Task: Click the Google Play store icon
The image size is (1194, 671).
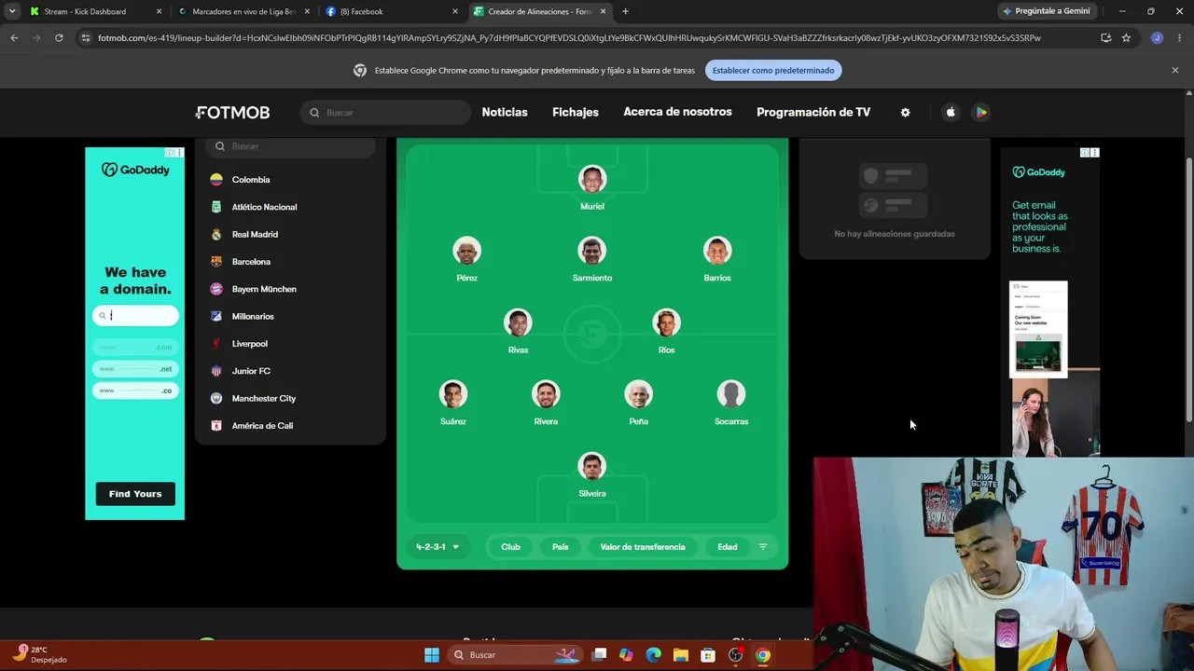Action: tap(980, 112)
